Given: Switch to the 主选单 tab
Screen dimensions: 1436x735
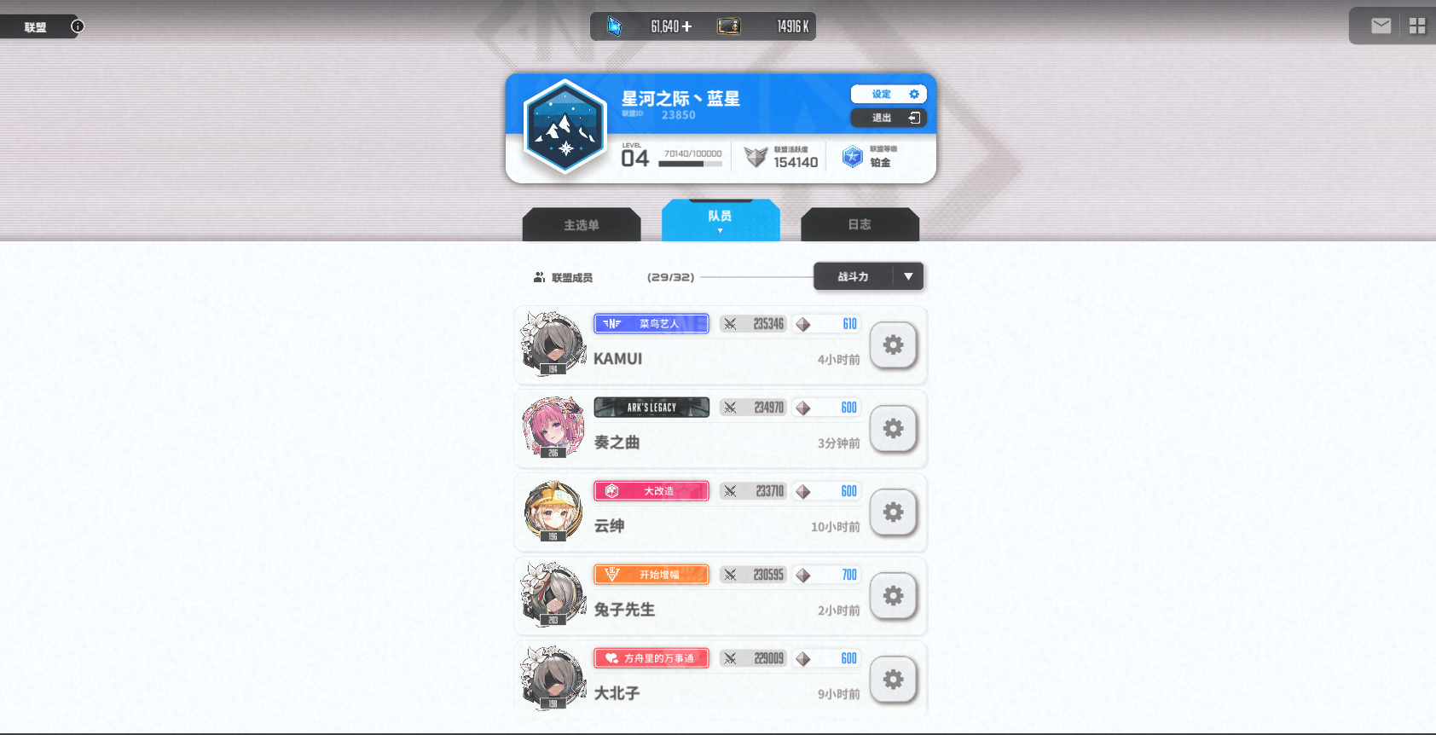Looking at the screenshot, I should (x=582, y=225).
